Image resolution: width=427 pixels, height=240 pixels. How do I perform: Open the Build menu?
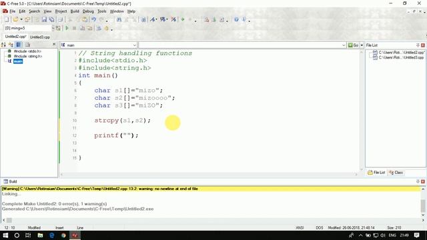pos(75,11)
